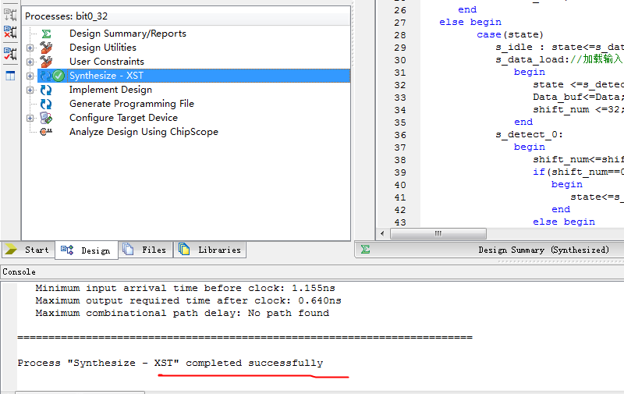Switch to the Libraries tab
Screen dimensions: 624x394
coord(210,250)
